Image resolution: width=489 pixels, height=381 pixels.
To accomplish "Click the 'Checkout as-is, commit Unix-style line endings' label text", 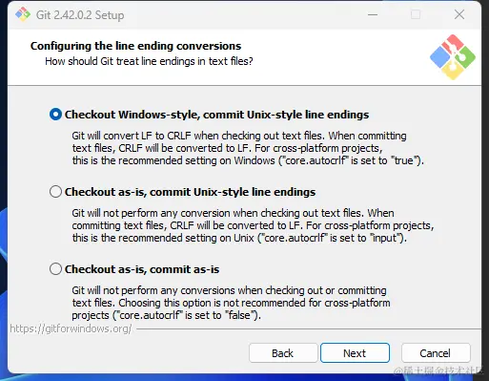I will (x=190, y=192).
